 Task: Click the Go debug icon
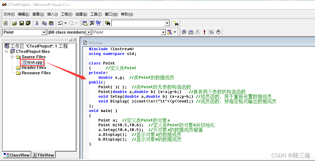[x=211, y=32]
